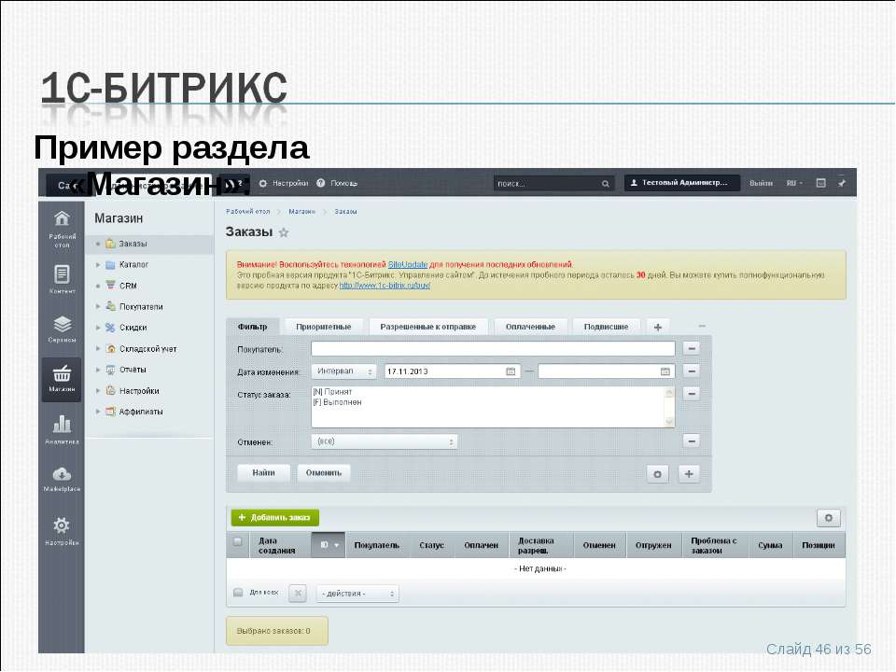Click the window layout icon in top bar
This screenshot has width=896, height=672.
click(x=820, y=183)
